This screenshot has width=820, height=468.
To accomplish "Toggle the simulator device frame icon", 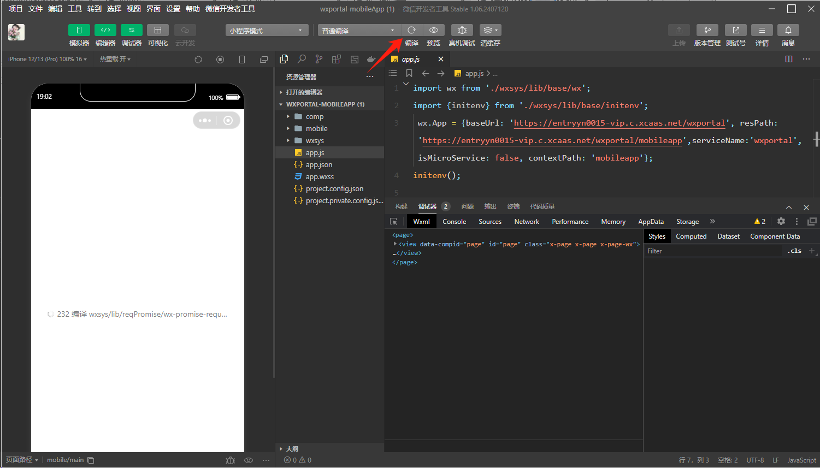I will coord(242,60).
